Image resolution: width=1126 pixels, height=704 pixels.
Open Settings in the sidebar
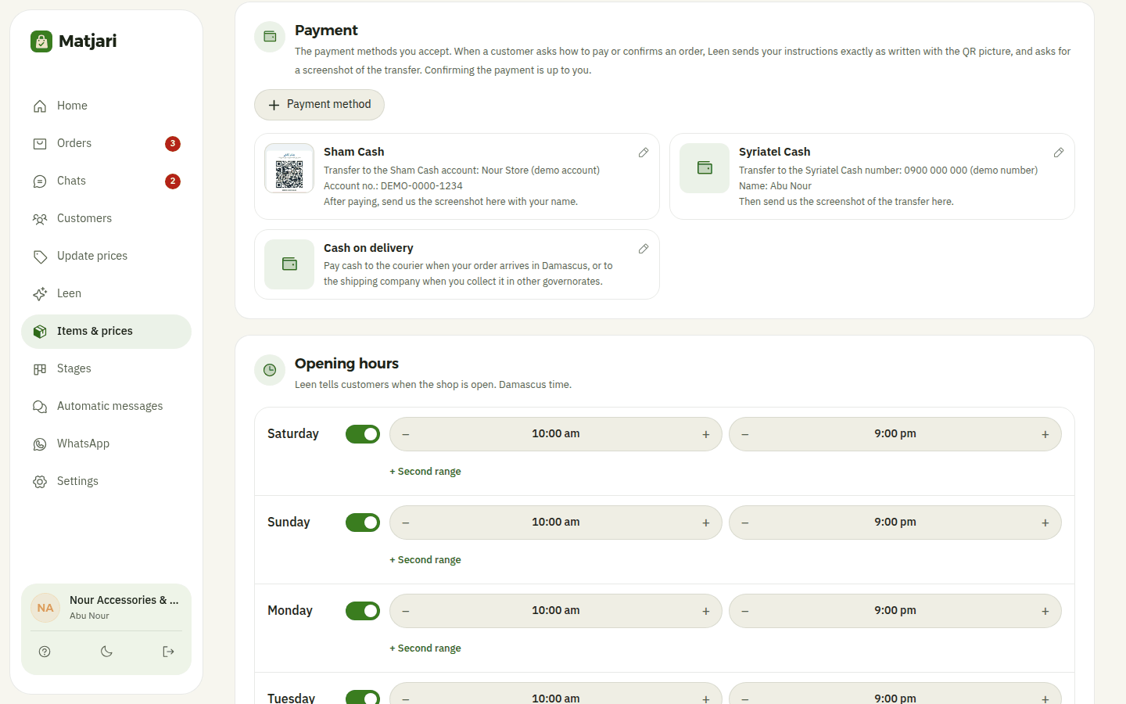pos(106,481)
